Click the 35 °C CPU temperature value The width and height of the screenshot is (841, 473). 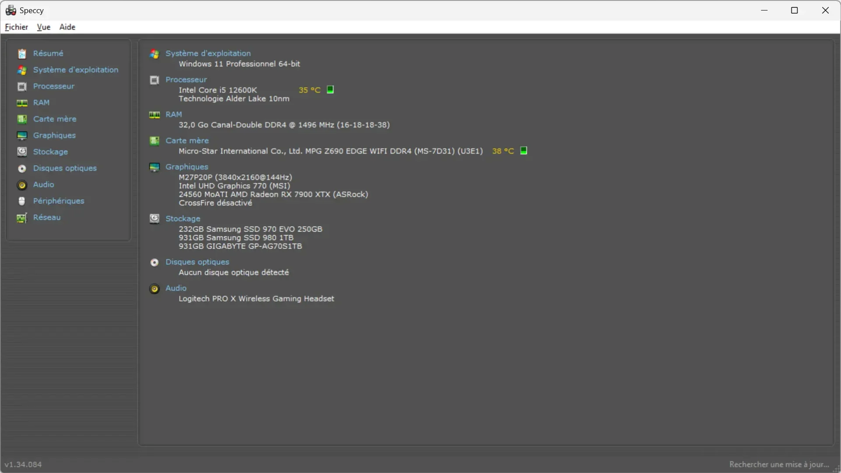point(310,90)
